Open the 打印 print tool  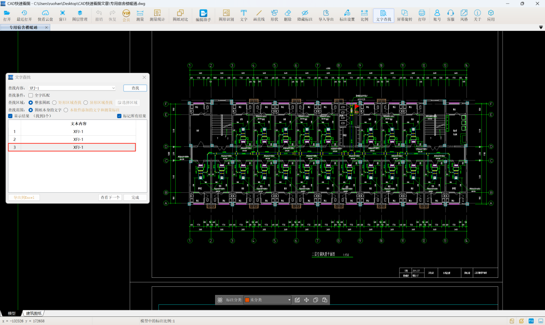click(x=422, y=15)
